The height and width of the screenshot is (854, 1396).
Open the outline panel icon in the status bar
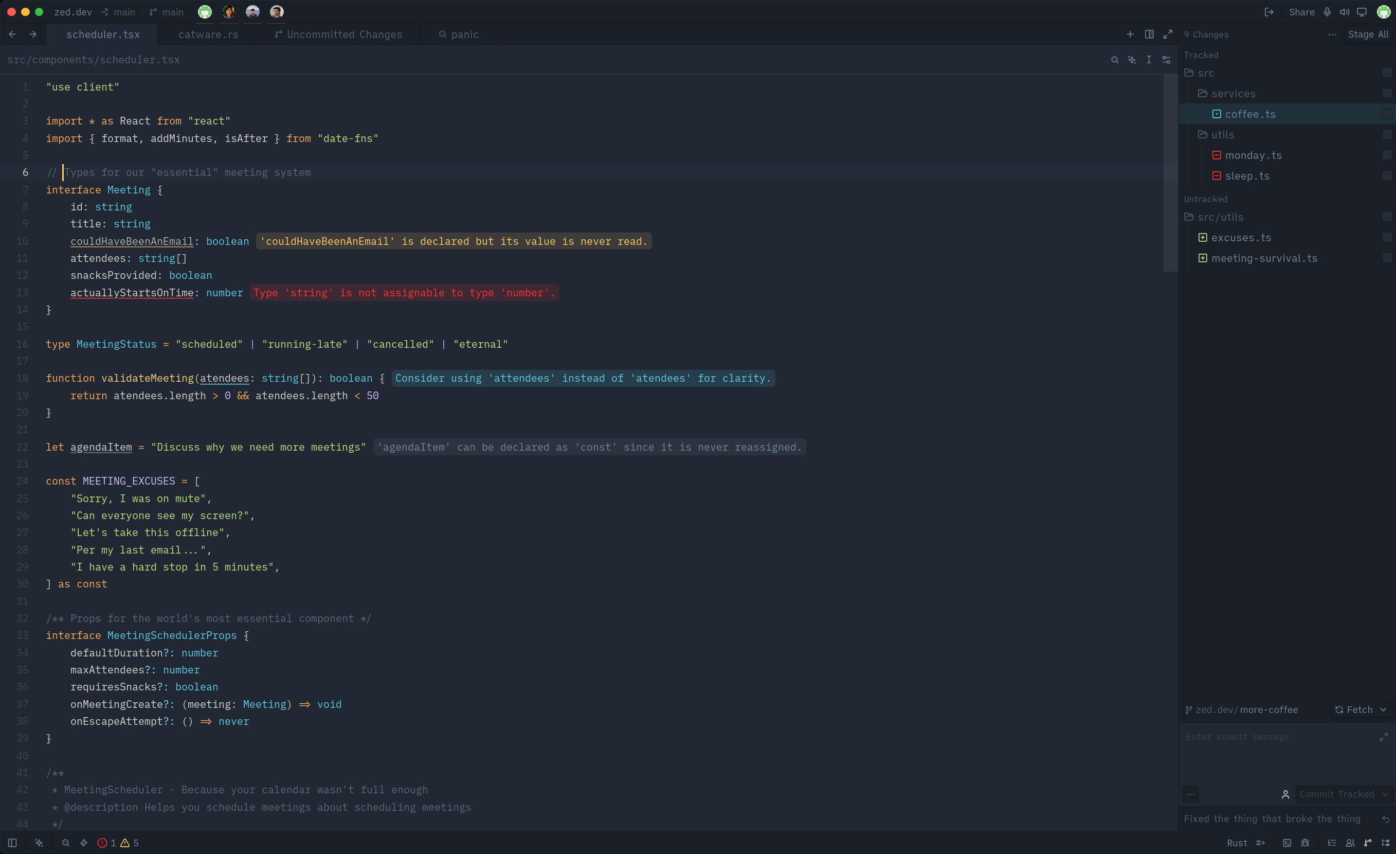[x=1331, y=843]
